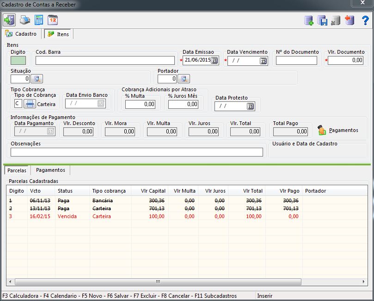Click the Observações text field
The image size is (374, 301).
click(136, 152)
